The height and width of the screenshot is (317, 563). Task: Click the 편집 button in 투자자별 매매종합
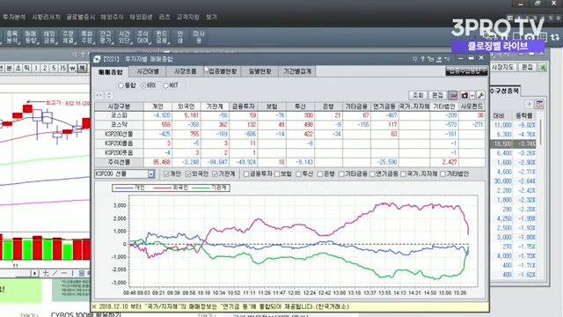pyautogui.click(x=437, y=95)
